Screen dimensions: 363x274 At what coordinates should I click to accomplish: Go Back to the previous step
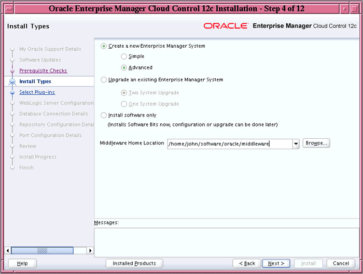tap(247, 263)
